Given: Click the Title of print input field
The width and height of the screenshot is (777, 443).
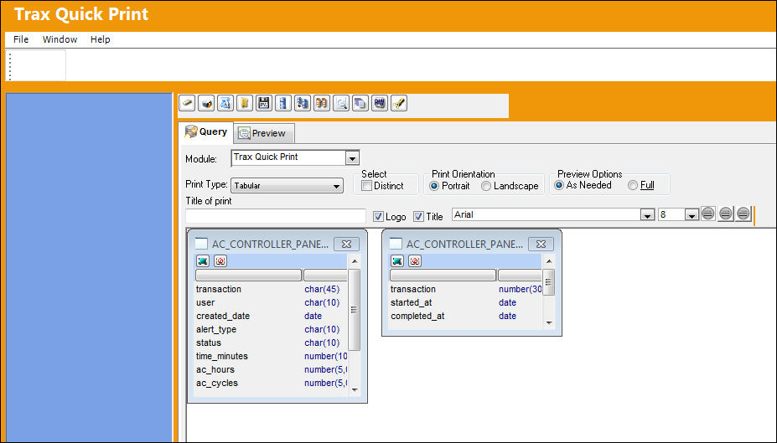Looking at the screenshot, I should 276,216.
